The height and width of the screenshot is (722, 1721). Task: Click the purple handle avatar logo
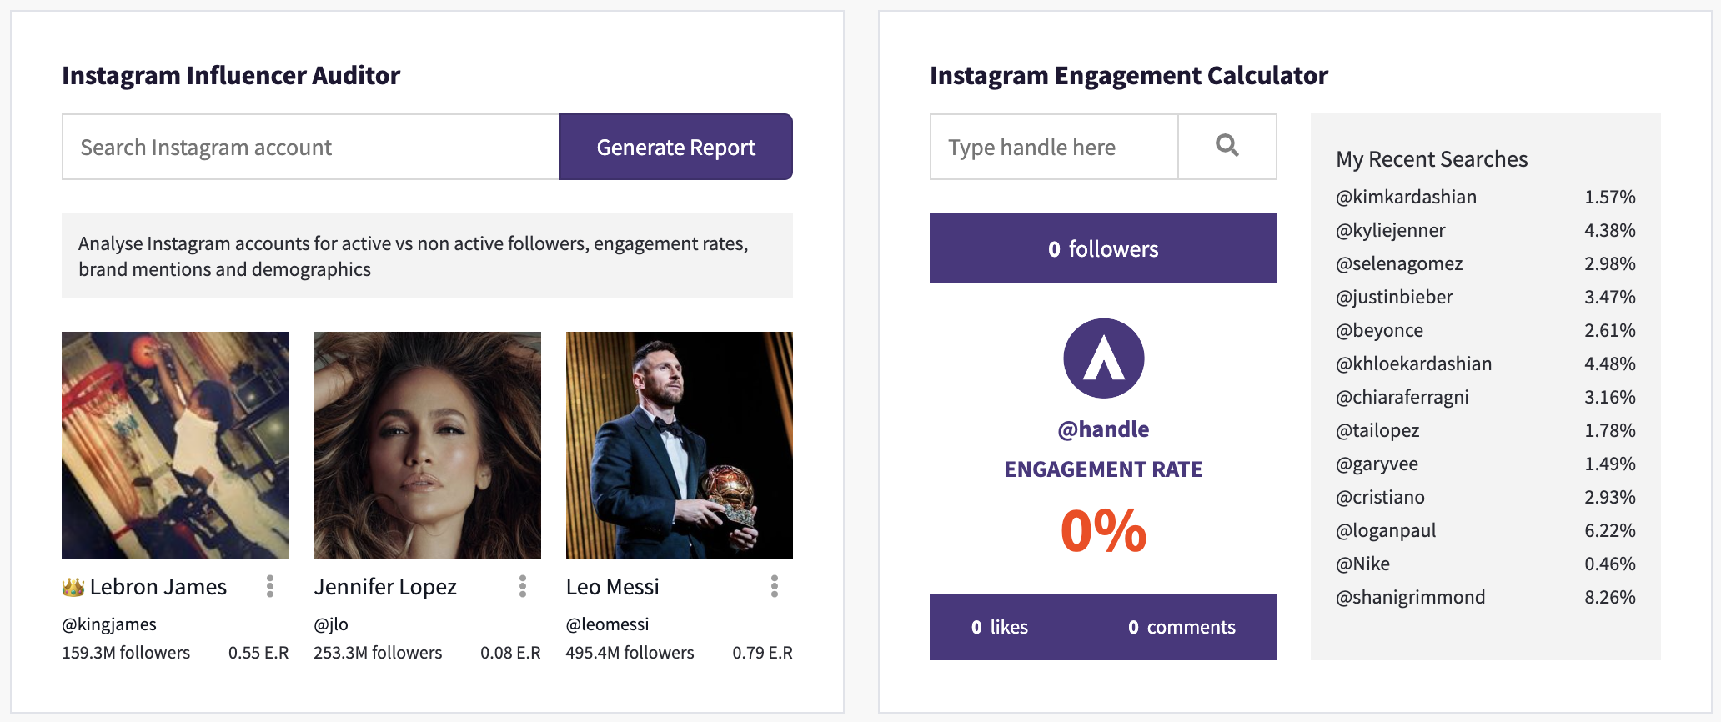click(1103, 358)
